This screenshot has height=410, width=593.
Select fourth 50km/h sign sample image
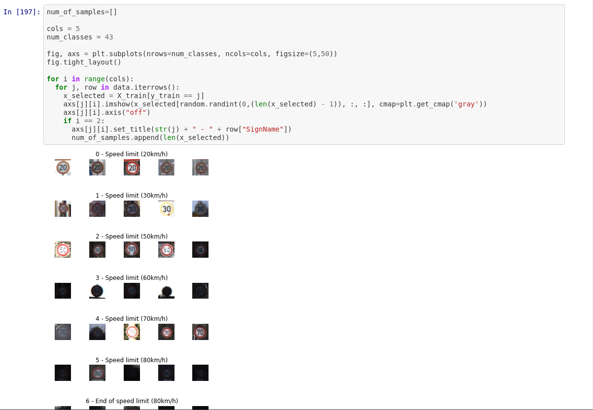point(166,250)
